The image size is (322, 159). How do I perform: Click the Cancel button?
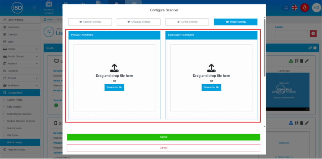(x=163, y=148)
